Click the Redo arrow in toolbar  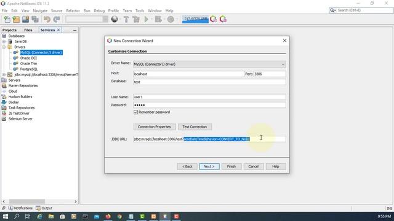coord(57,19)
